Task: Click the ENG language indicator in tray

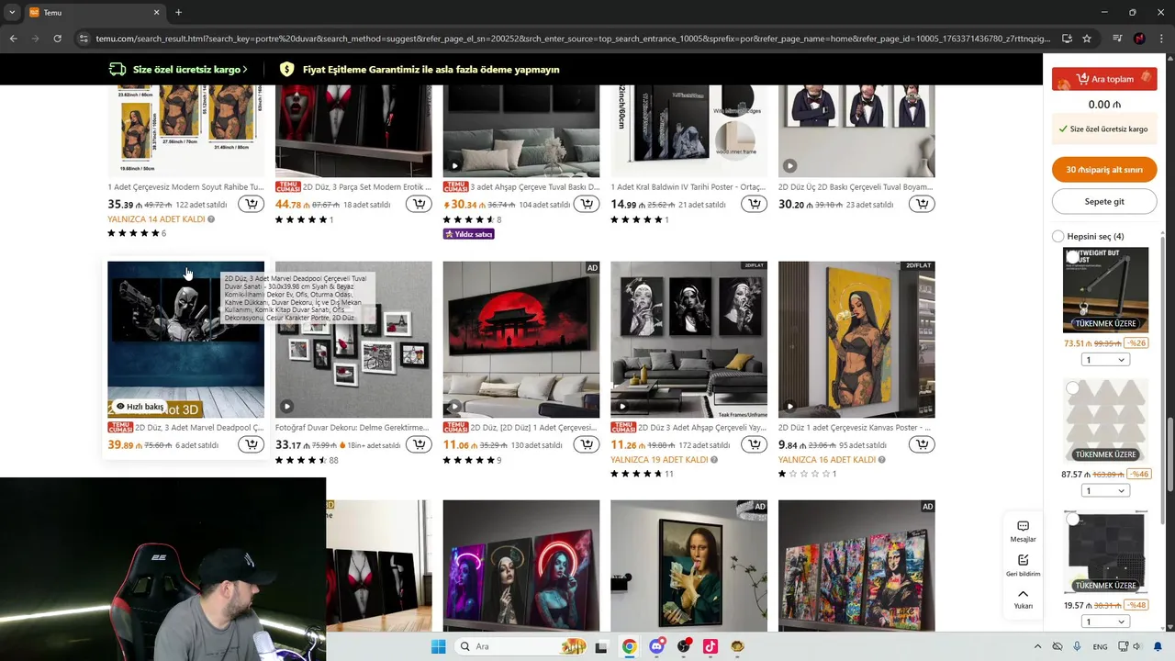Action: tap(1099, 646)
